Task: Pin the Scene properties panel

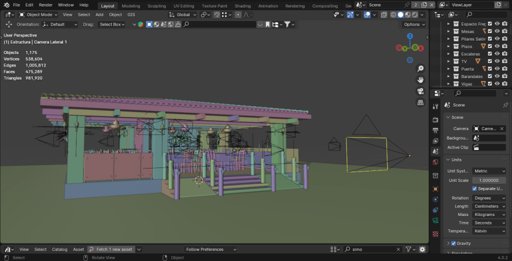Action: [505, 105]
